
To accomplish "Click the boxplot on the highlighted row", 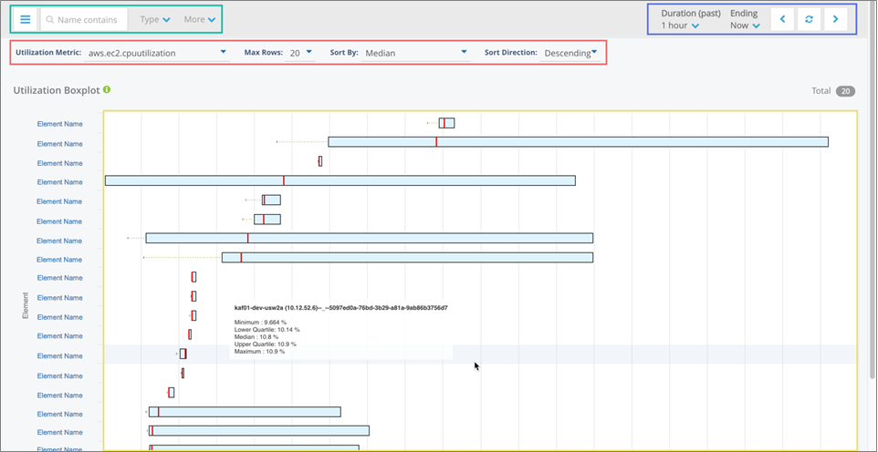I will (183, 354).
